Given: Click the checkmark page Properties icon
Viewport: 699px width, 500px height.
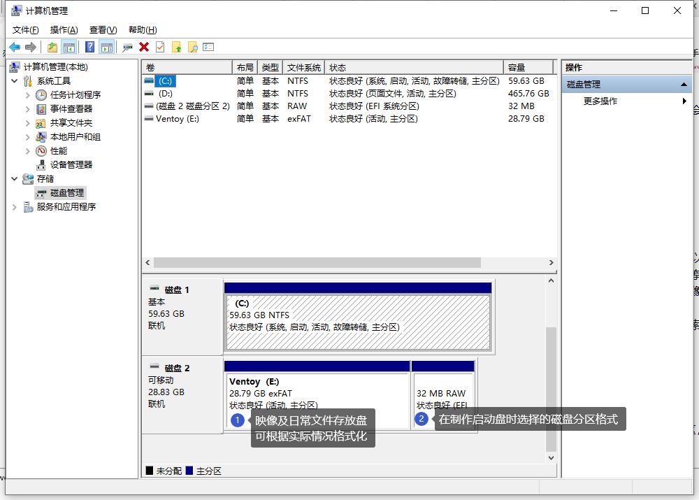Looking at the screenshot, I should [x=160, y=47].
